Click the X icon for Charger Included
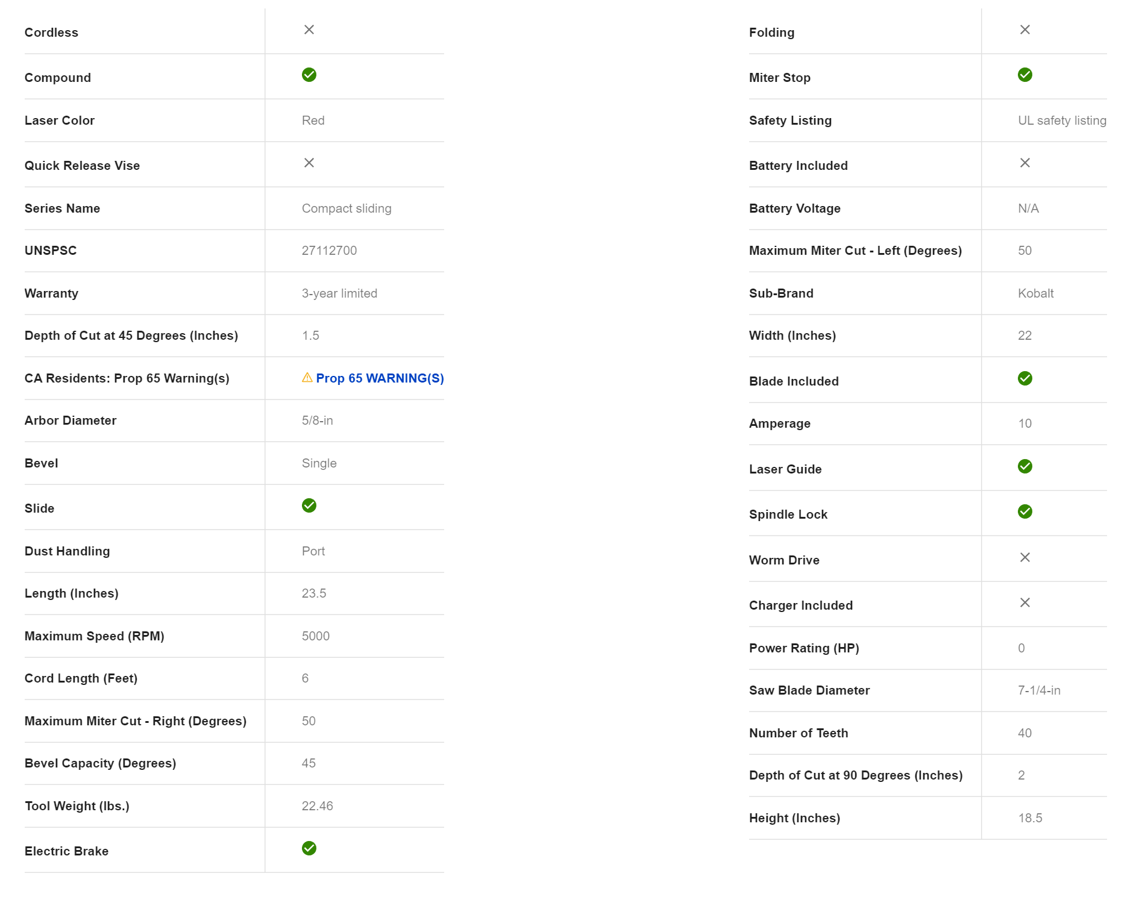This screenshot has height=897, width=1139. click(1025, 602)
